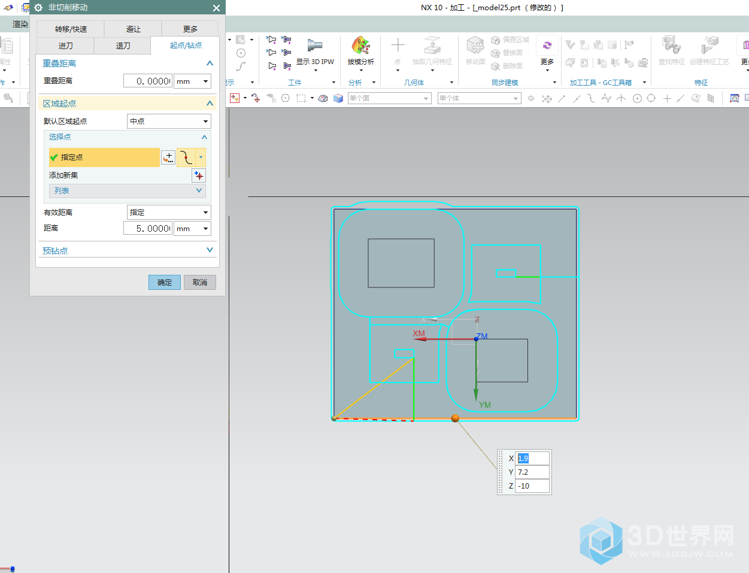Viewport: 749px width, 573px height.
Task: Cancel with 取消 button
Action: coord(200,283)
